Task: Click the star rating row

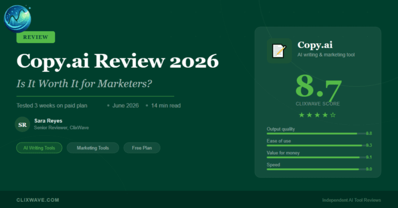Action: 318,115
